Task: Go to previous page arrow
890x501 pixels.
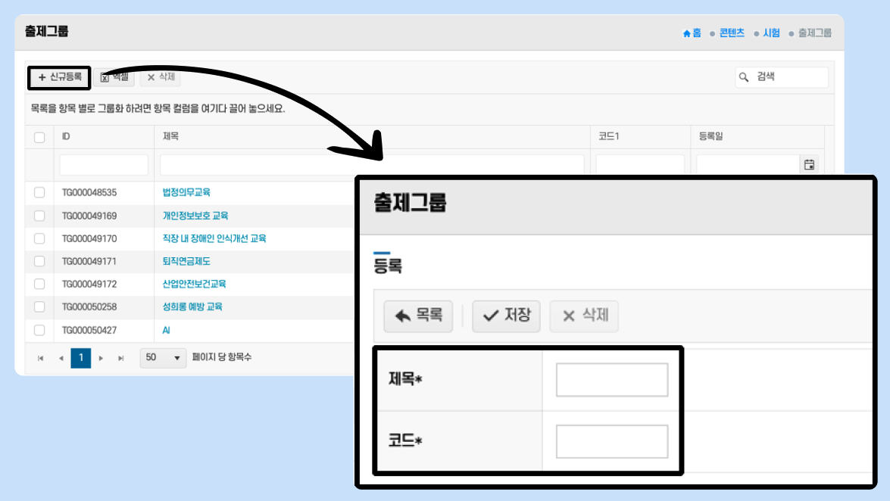Action: (61, 358)
